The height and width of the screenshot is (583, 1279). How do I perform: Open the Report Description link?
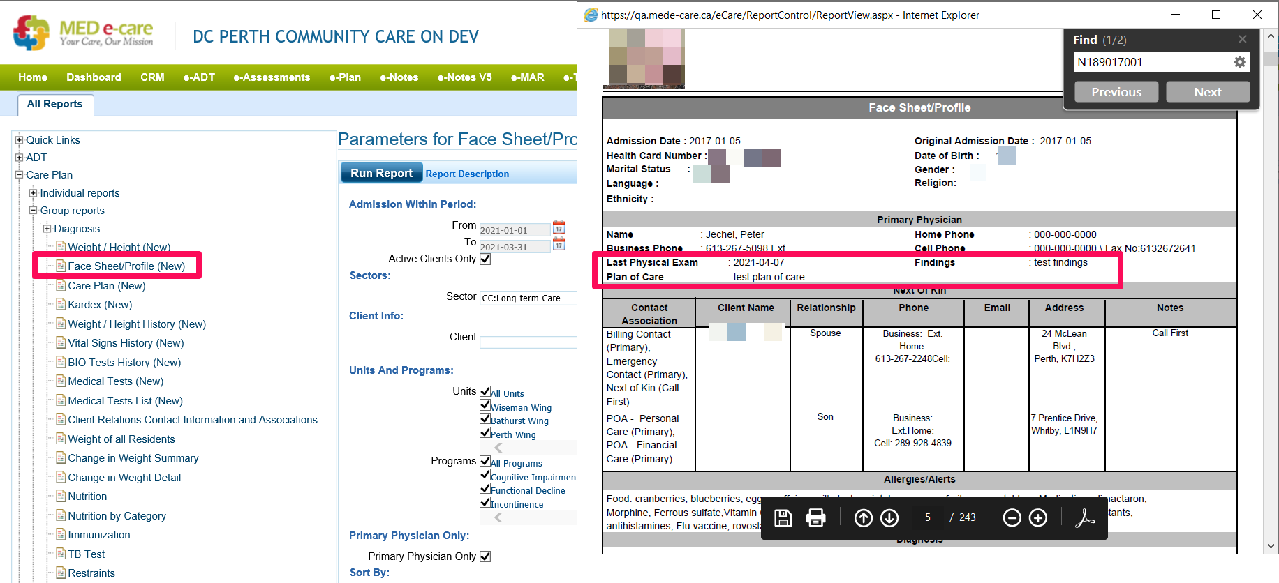pyautogui.click(x=467, y=174)
